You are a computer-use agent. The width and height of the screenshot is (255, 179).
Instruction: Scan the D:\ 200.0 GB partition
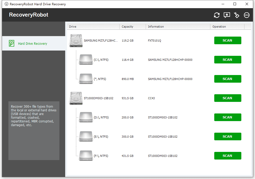pos(227,117)
